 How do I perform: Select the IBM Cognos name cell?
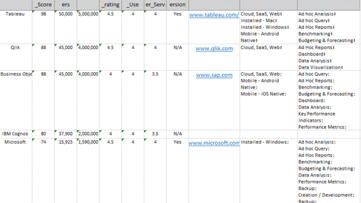(16, 134)
